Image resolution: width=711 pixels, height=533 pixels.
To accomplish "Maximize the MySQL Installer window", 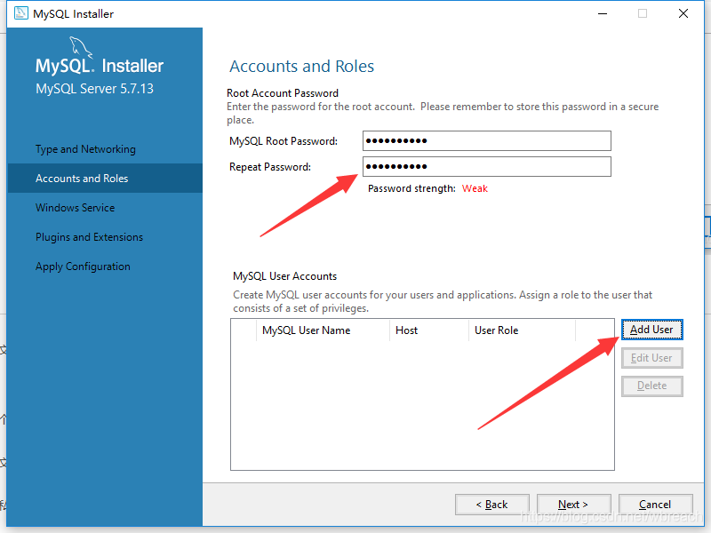I will coord(643,13).
